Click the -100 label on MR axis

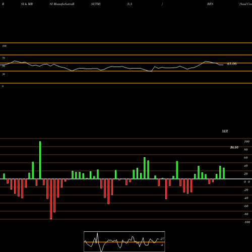pos(247,222)
